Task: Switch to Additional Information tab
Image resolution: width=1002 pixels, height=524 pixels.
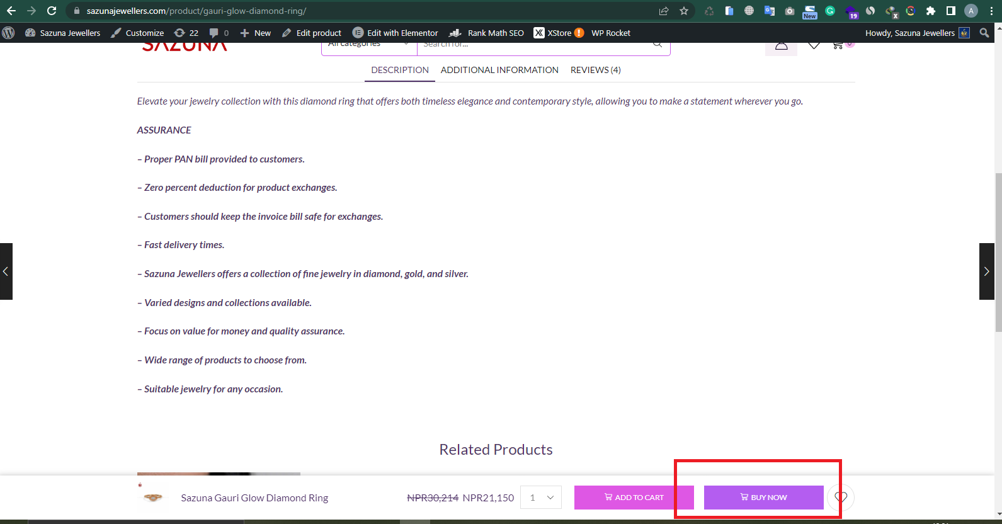Action: pyautogui.click(x=499, y=70)
